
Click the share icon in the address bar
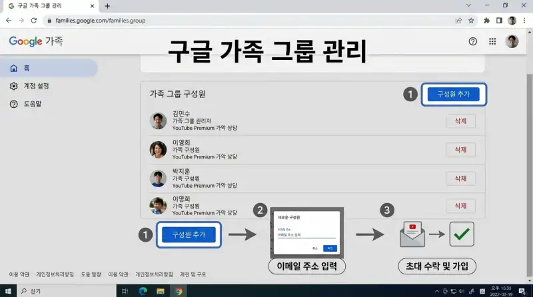458,21
